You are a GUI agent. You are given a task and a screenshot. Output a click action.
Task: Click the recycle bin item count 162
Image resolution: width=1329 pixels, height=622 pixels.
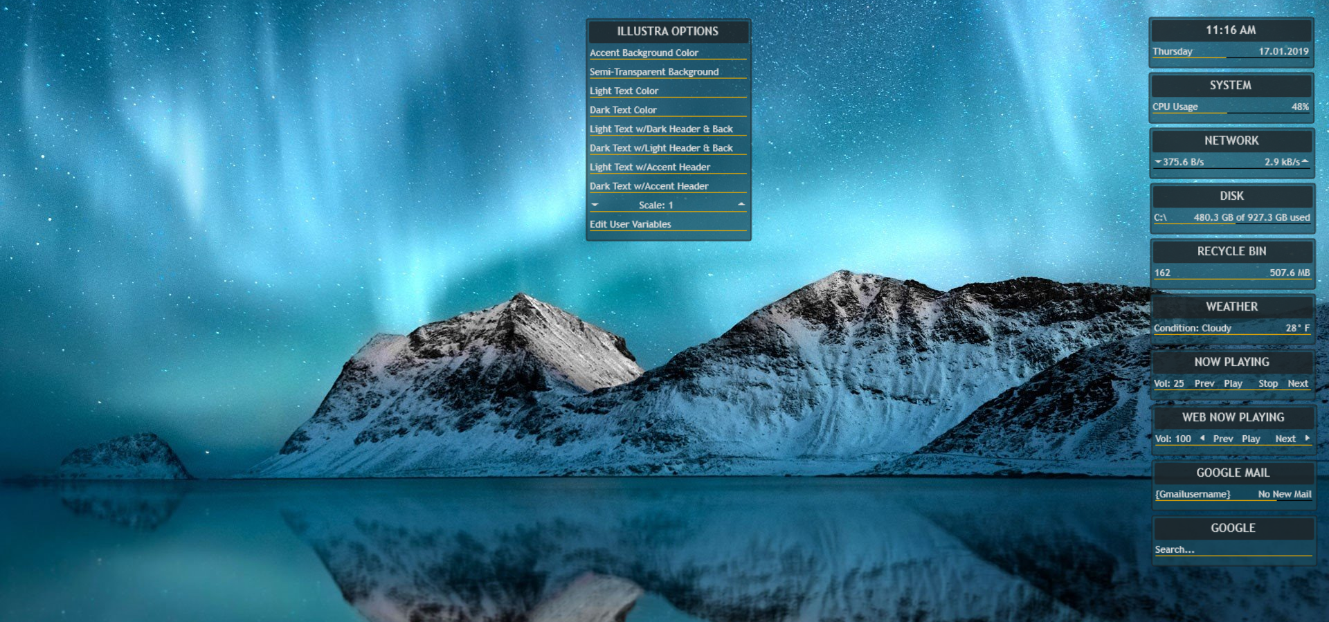coord(1163,273)
